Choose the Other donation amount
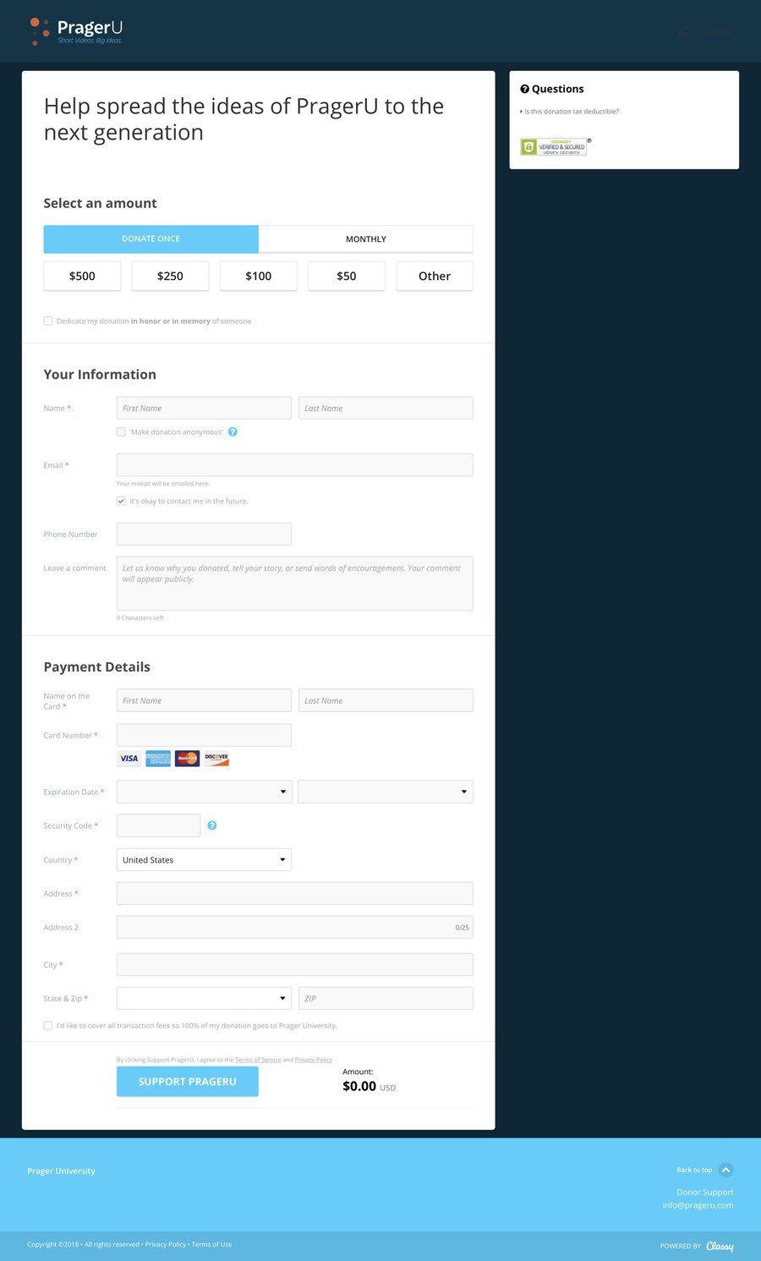 (x=435, y=276)
